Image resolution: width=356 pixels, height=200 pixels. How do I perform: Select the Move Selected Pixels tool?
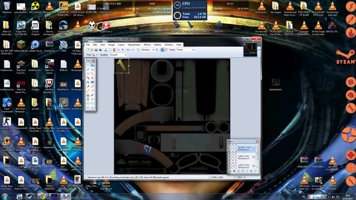tap(92, 65)
